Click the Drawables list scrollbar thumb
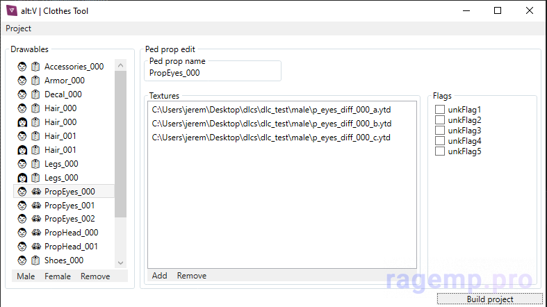Image resolution: width=547 pixels, height=307 pixels. (120, 144)
